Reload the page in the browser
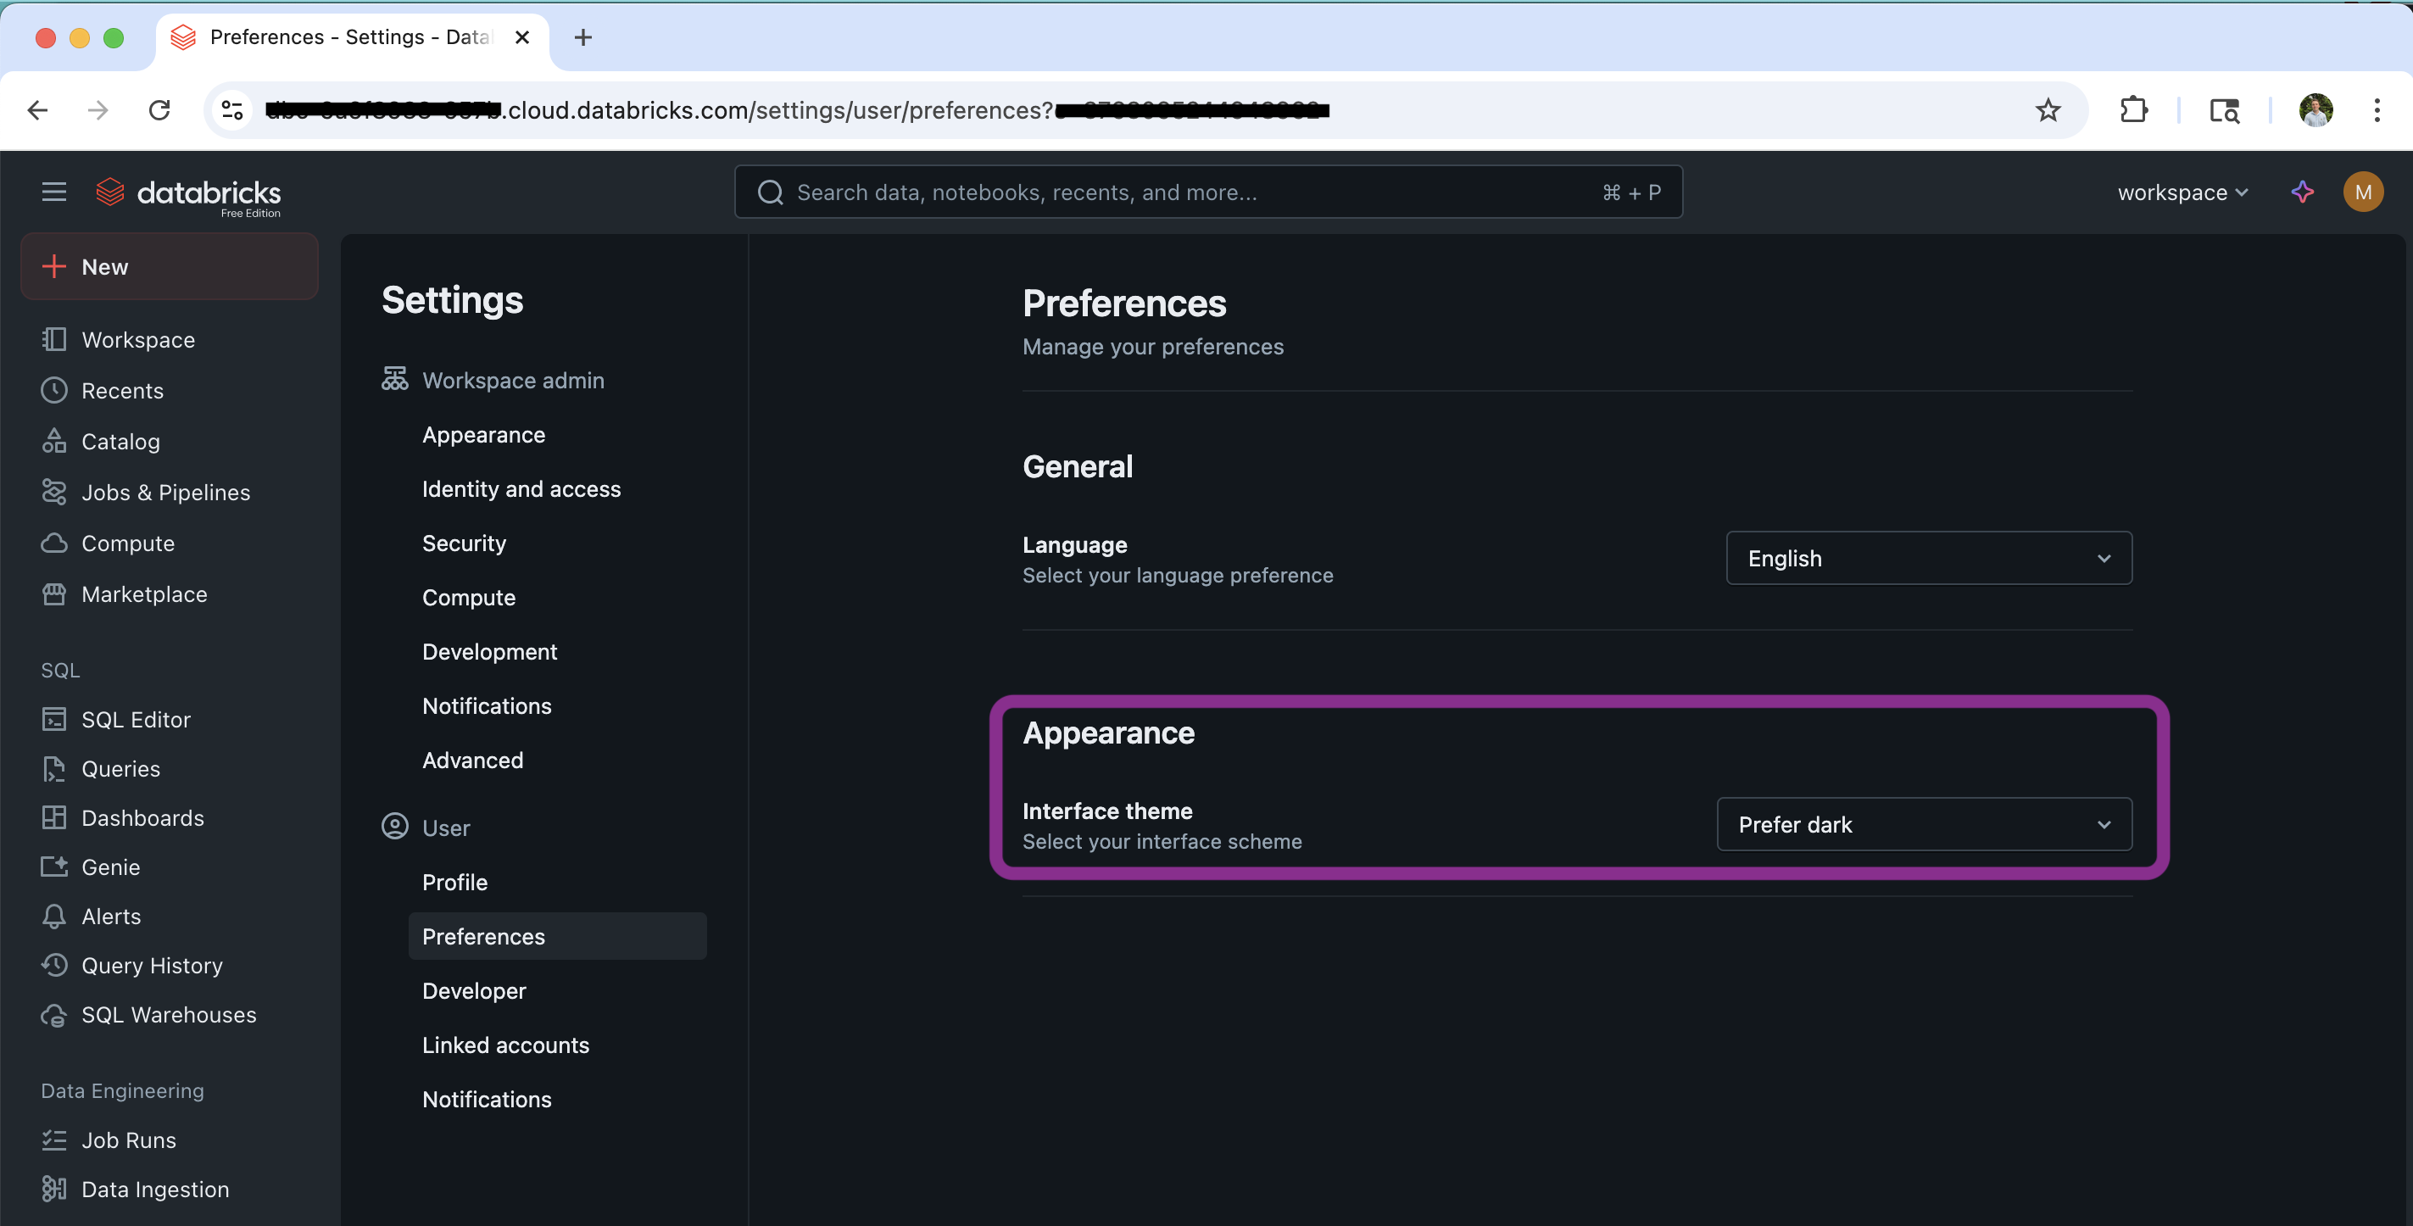This screenshot has width=2413, height=1226. (159, 110)
